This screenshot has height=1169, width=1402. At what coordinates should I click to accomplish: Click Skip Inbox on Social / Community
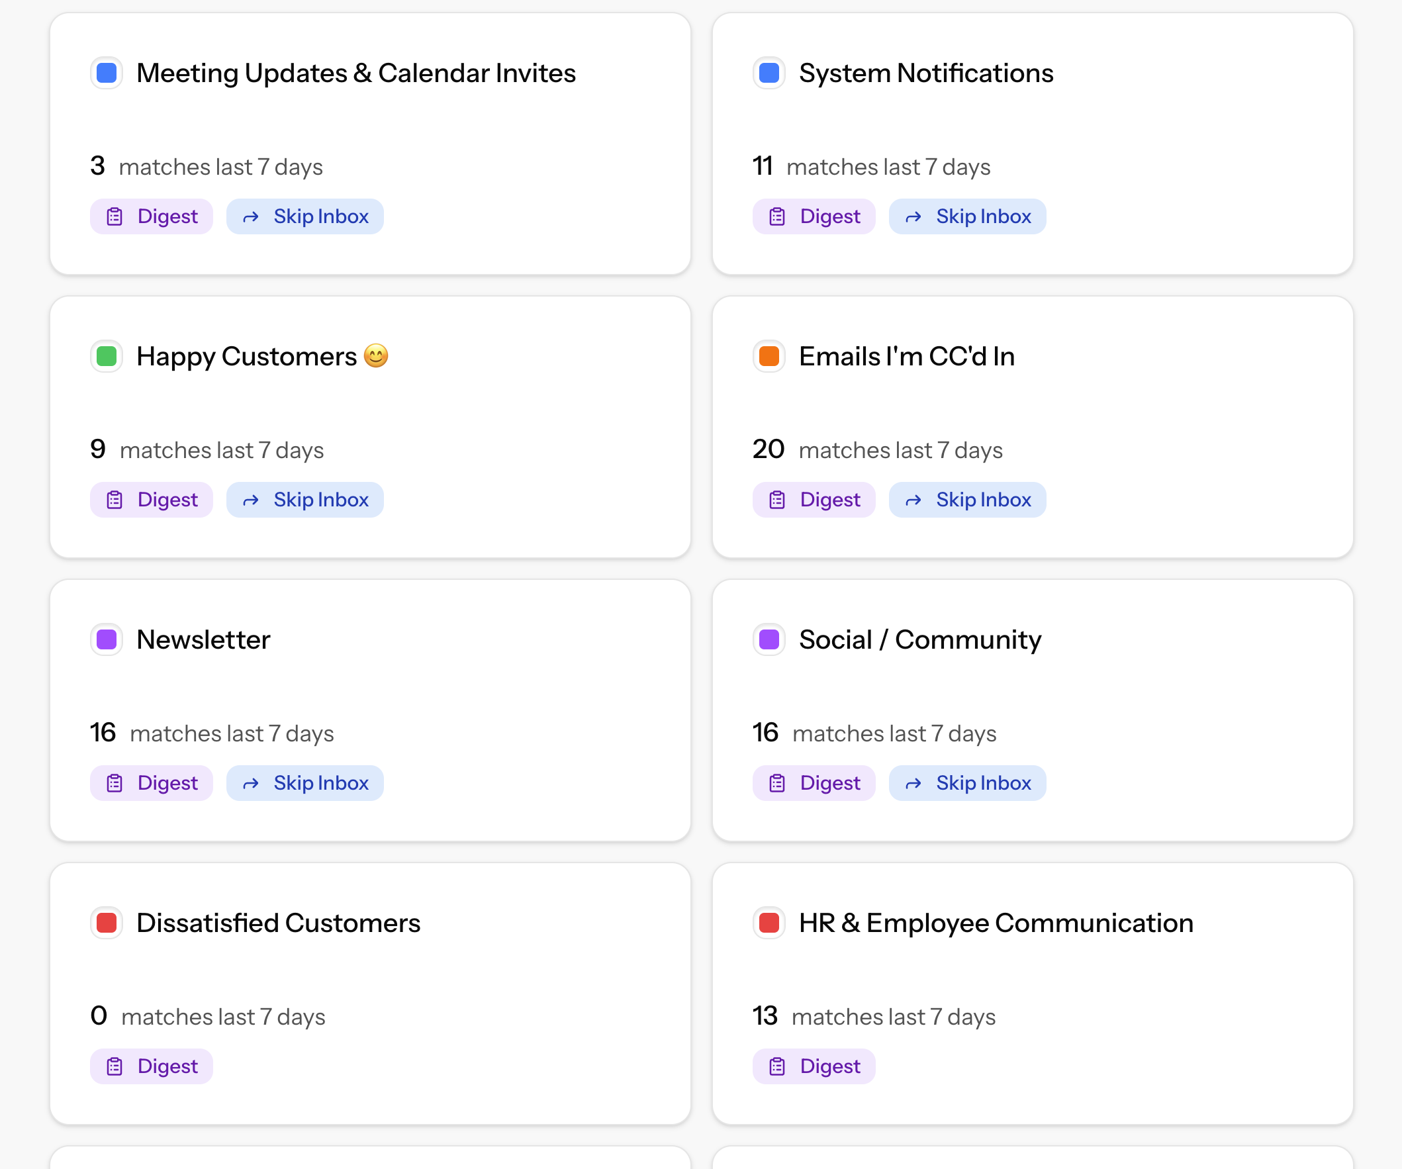coord(967,782)
